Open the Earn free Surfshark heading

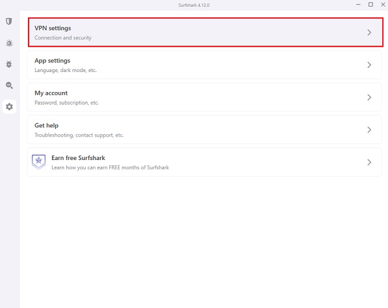click(x=78, y=158)
